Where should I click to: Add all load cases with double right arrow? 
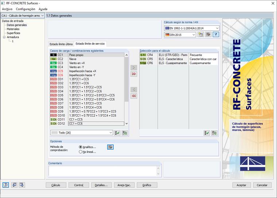click(x=134, y=74)
